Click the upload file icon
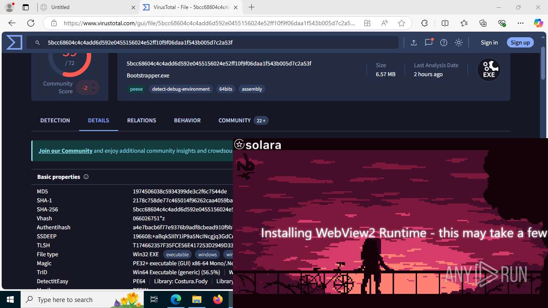Image resolution: width=548 pixels, height=308 pixels. point(414,42)
